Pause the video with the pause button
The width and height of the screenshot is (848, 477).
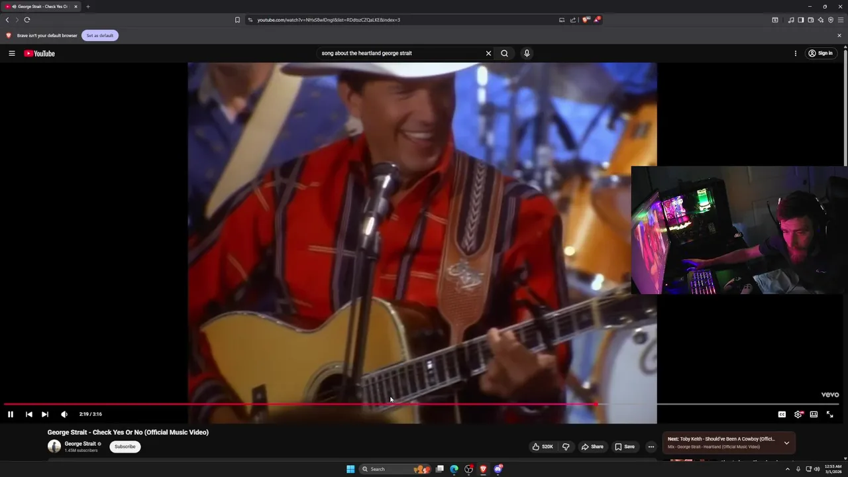[11, 414]
